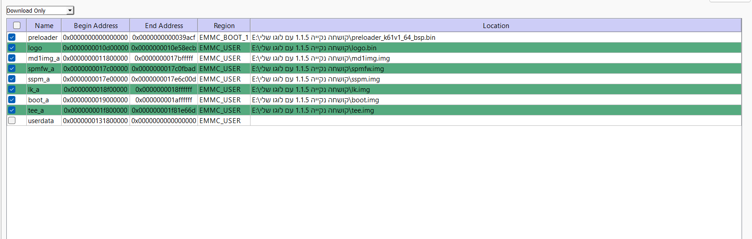The width and height of the screenshot is (752, 239).
Task: Click the Region column header
Action: pos(224,25)
